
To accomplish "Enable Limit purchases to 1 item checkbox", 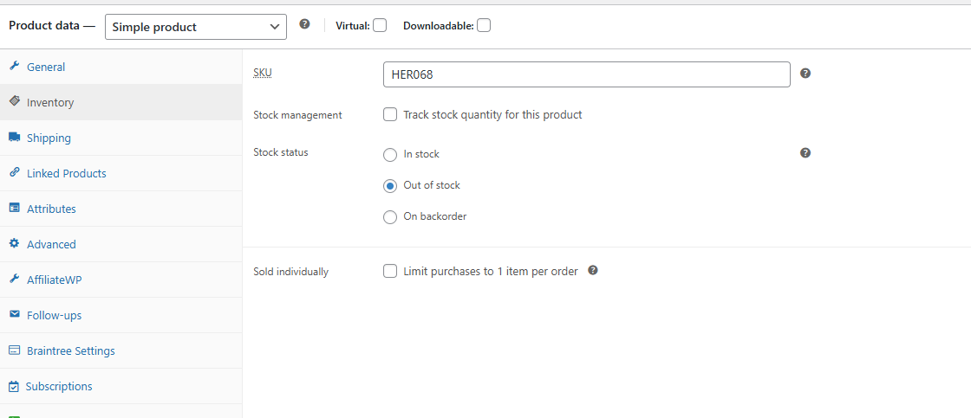I will 389,271.
